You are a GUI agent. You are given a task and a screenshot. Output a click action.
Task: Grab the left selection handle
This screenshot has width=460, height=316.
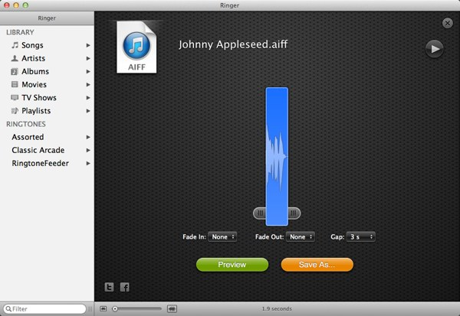click(x=260, y=213)
